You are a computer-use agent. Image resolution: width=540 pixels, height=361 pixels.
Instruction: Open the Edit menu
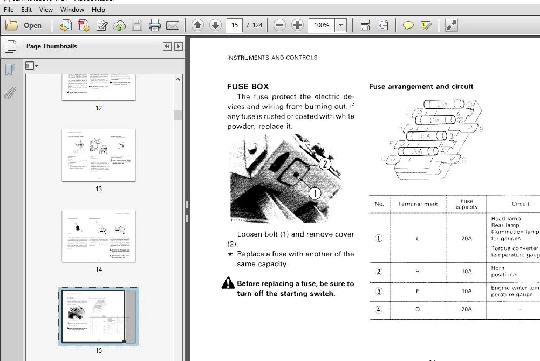point(26,10)
